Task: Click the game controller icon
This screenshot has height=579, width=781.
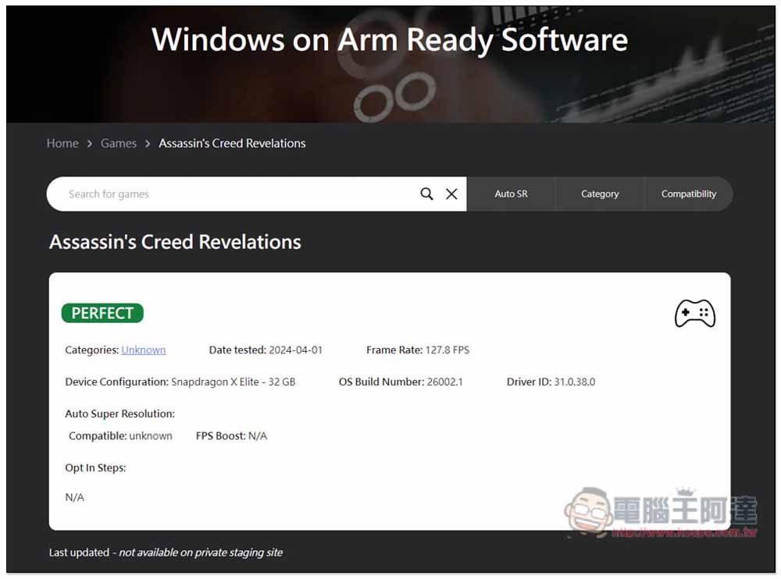Action: 694,313
